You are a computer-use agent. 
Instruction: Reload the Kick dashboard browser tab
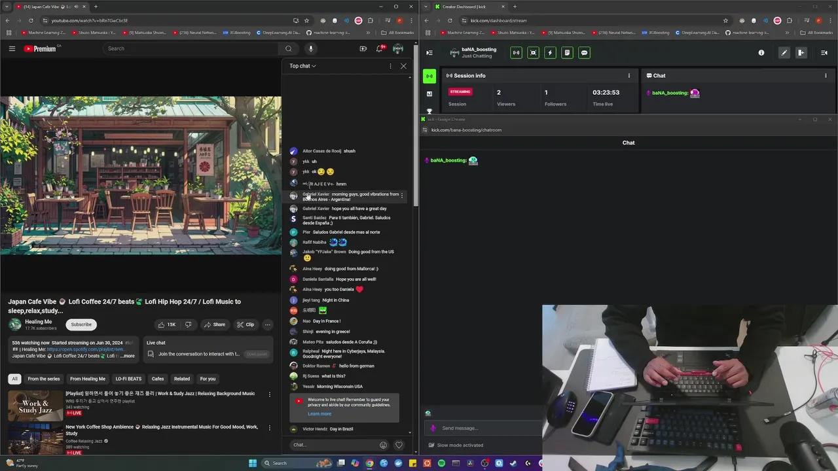[450, 20]
